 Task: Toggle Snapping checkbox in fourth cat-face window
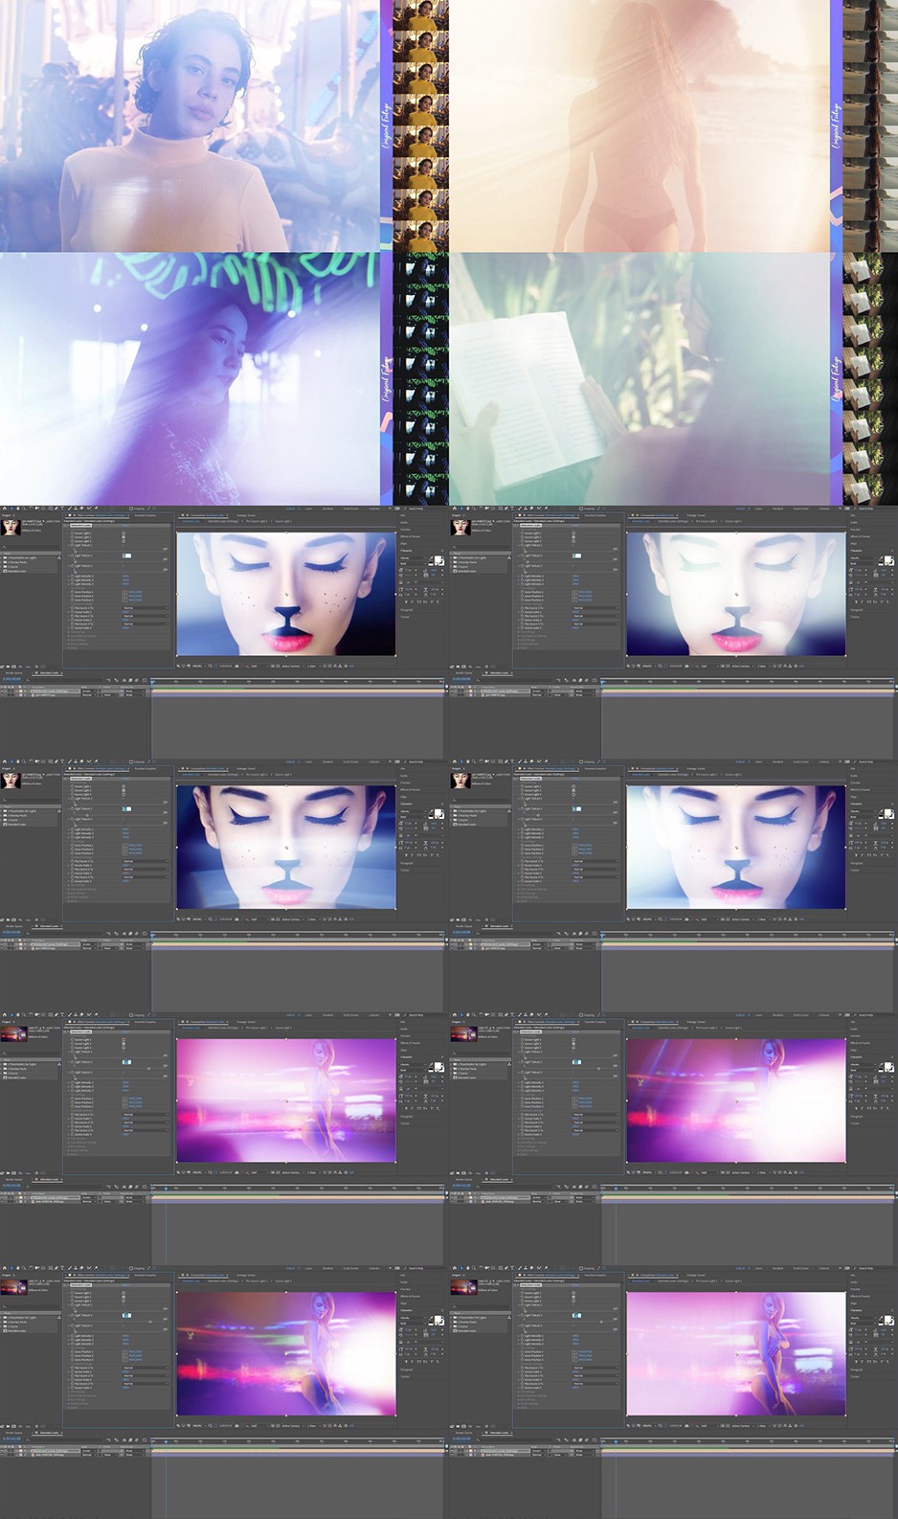tap(580, 762)
